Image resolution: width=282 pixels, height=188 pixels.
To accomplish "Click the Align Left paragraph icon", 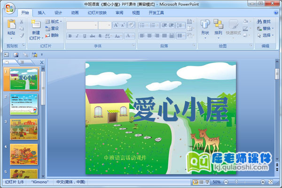I will (x=142, y=36).
